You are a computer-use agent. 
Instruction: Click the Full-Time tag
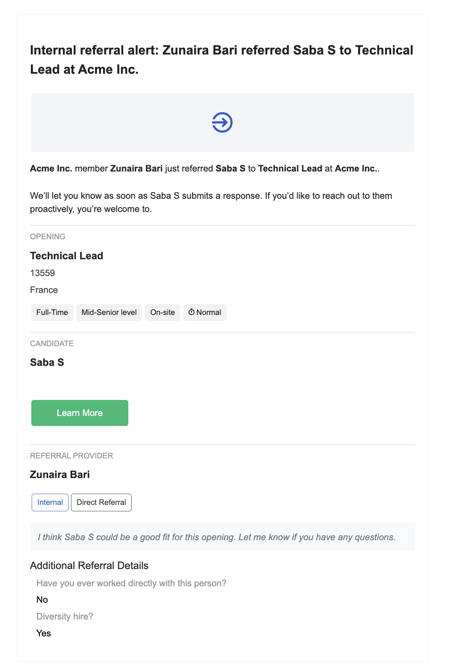(52, 313)
